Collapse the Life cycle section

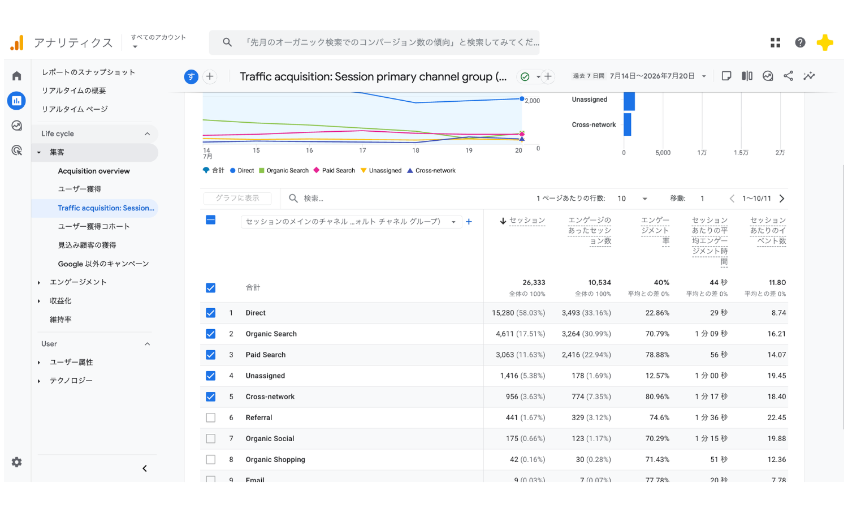coord(148,134)
